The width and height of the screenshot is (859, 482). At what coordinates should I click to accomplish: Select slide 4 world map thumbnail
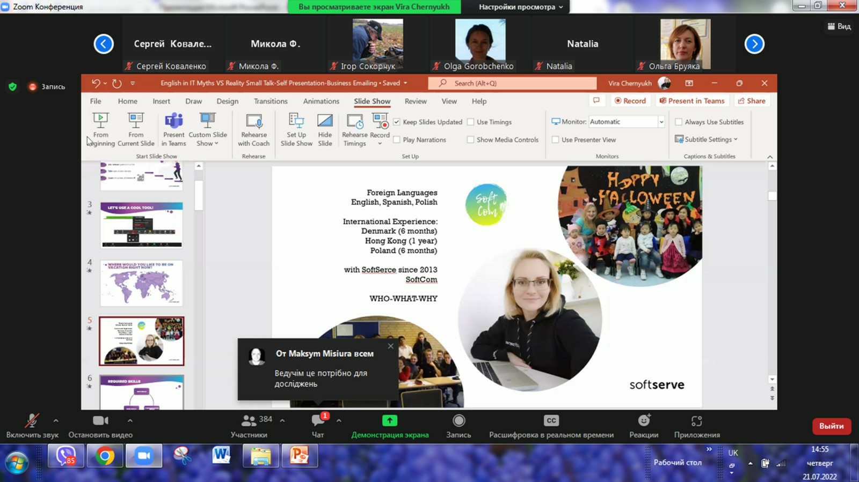[142, 283]
